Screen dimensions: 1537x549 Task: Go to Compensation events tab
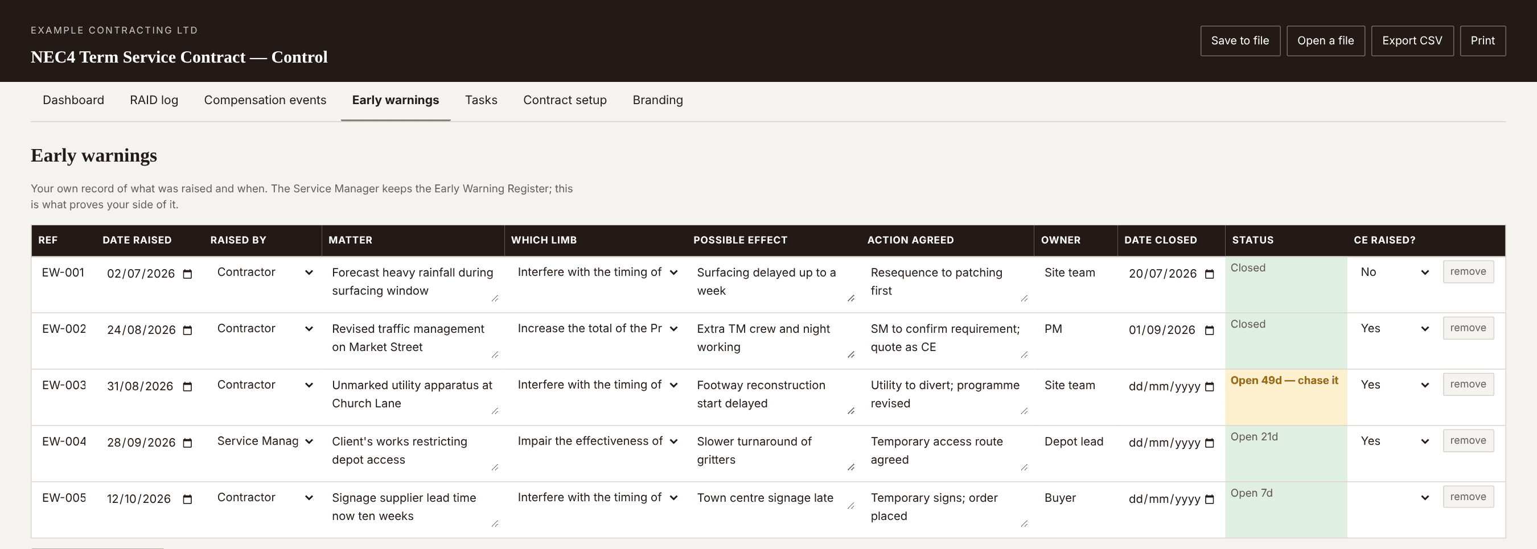click(x=265, y=100)
